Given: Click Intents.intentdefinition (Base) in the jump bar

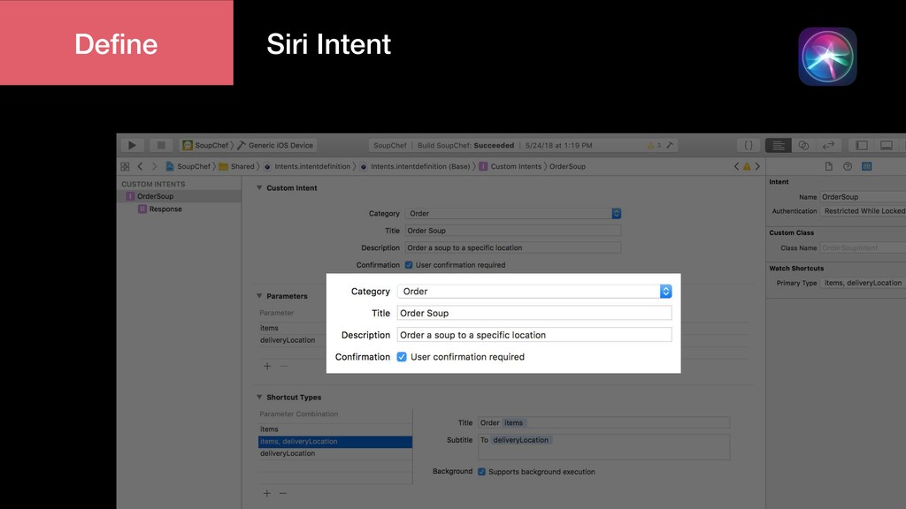Looking at the screenshot, I should (x=415, y=166).
